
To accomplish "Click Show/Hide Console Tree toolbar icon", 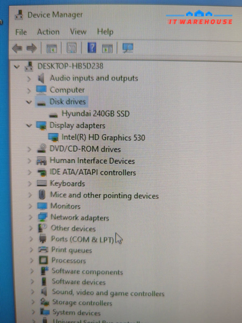I will pyautogui.click(x=52, y=49).
